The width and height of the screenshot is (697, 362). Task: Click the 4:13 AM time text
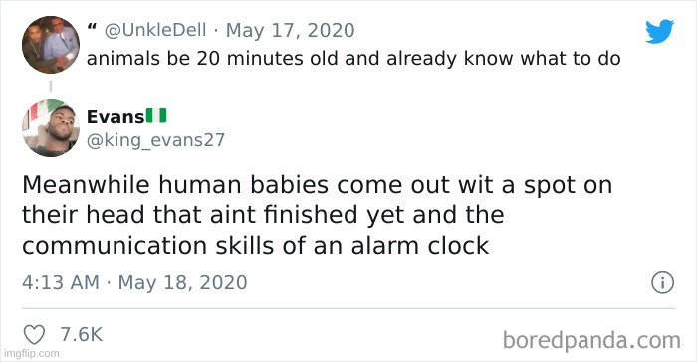point(61,283)
